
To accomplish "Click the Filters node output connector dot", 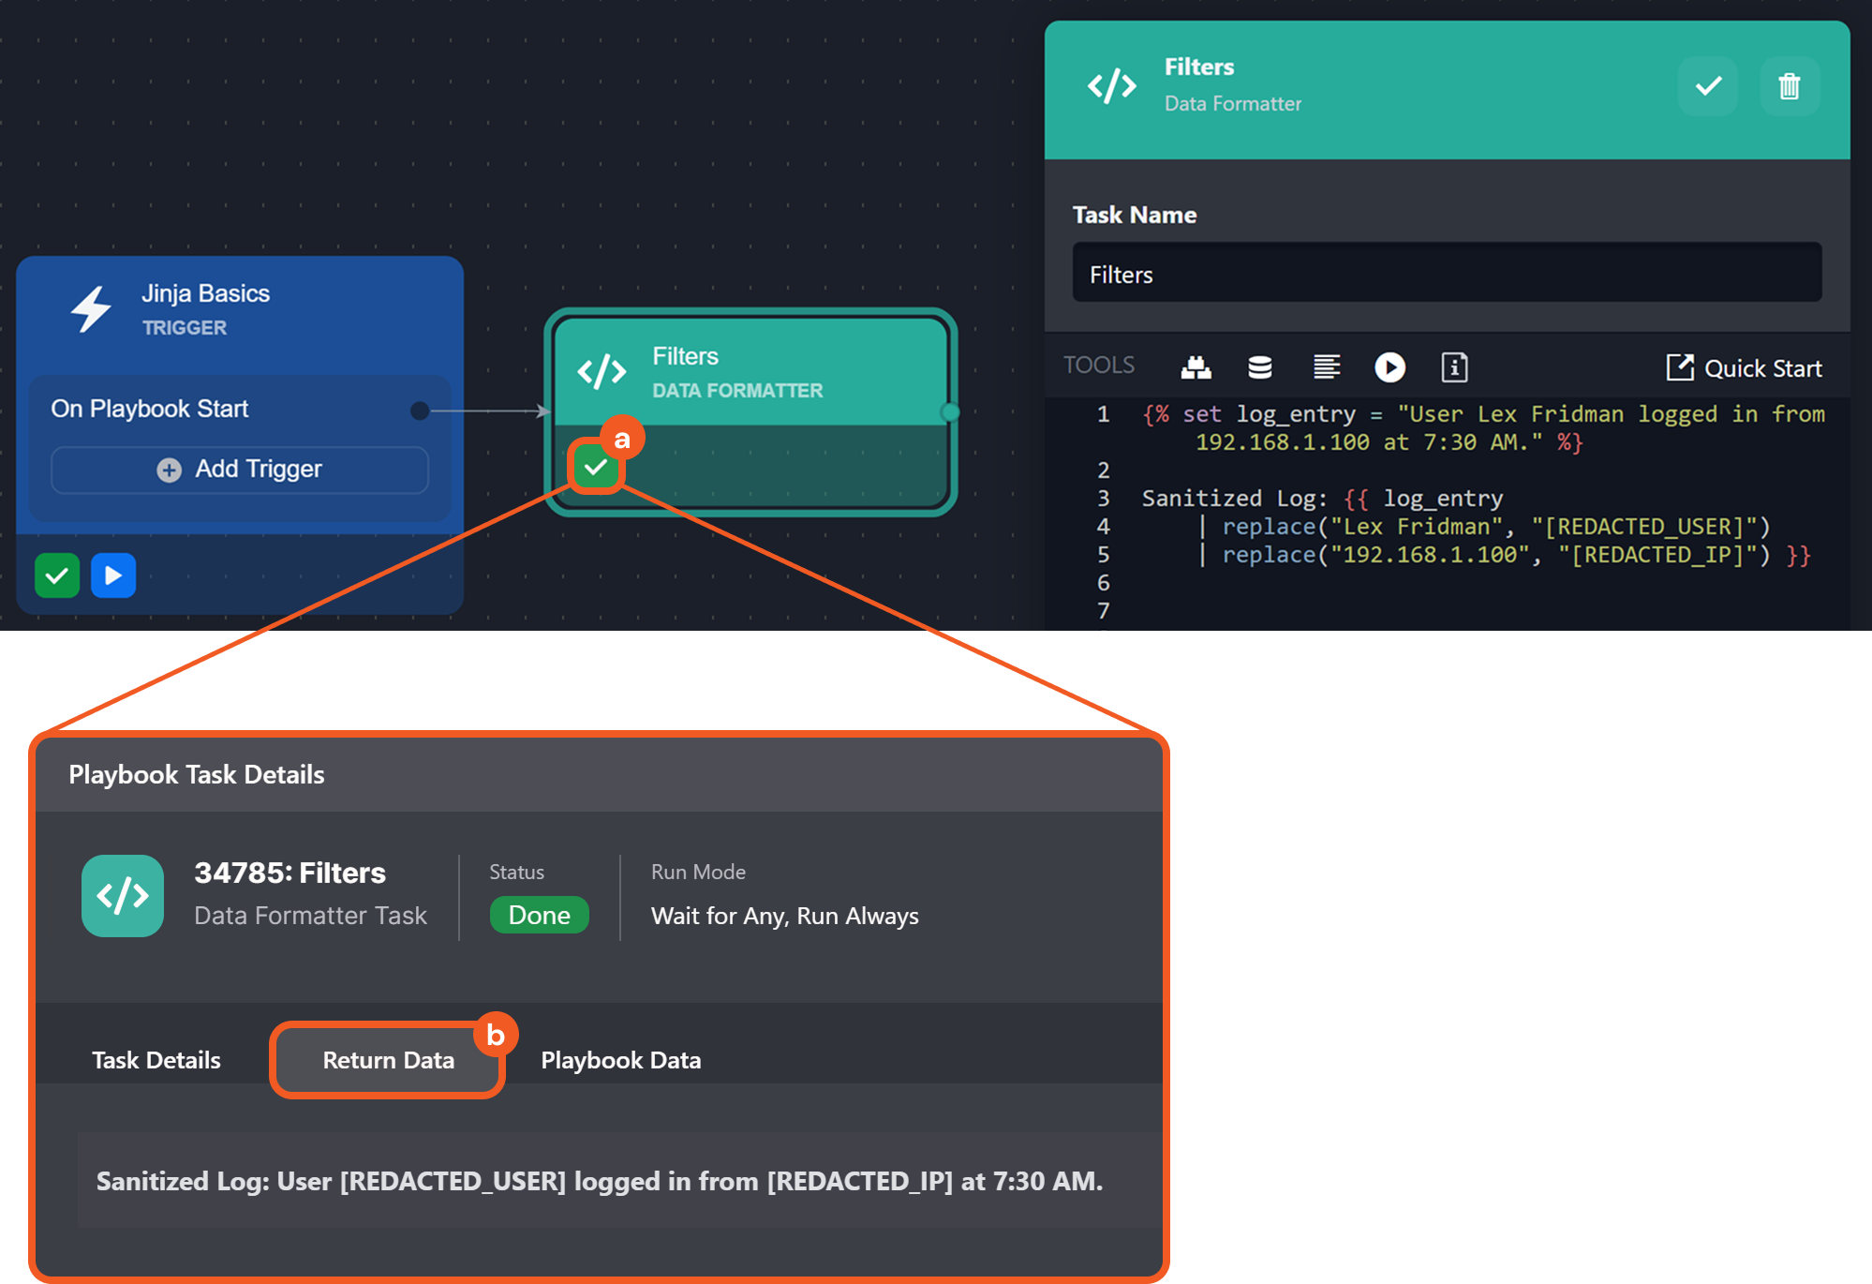I will [950, 411].
